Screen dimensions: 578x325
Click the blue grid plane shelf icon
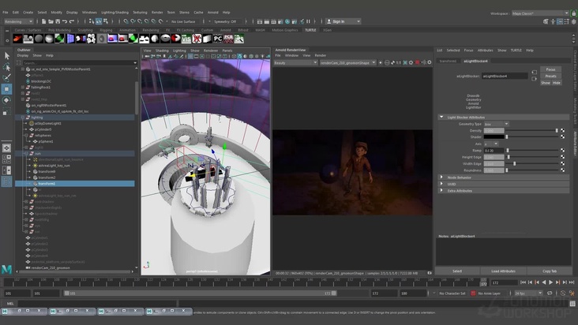point(70,39)
